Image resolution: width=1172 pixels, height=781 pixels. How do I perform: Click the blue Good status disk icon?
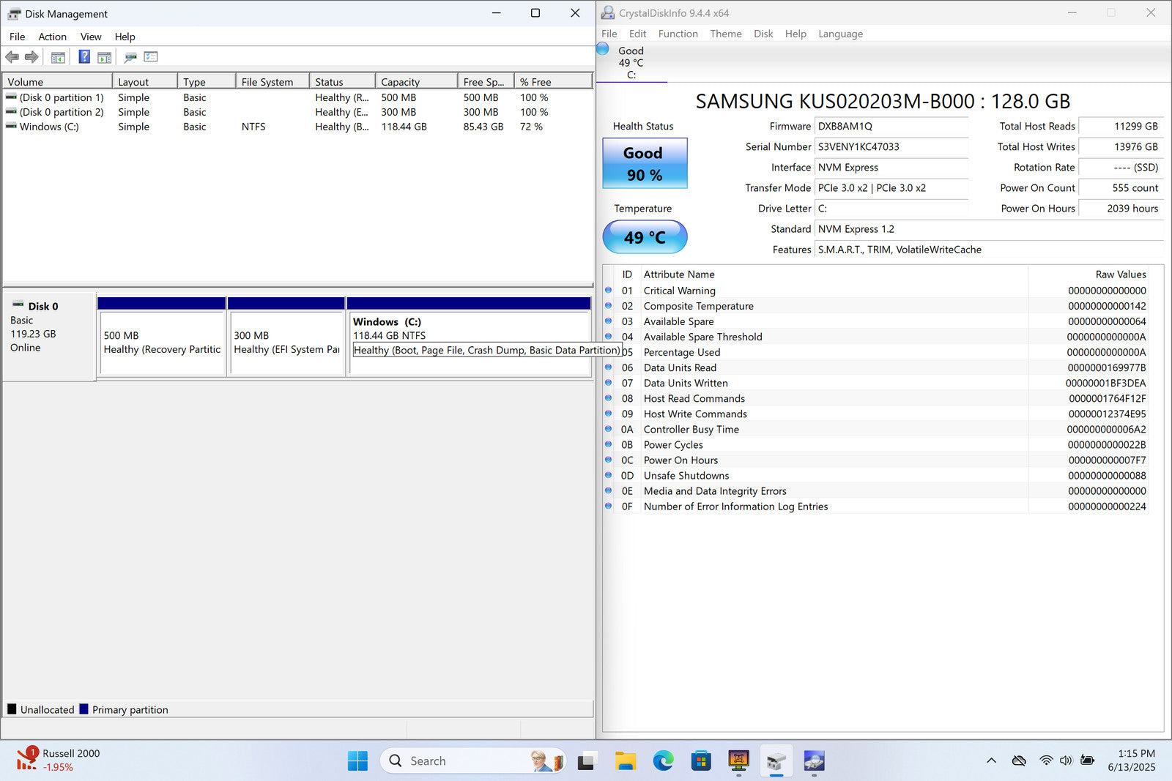click(603, 49)
